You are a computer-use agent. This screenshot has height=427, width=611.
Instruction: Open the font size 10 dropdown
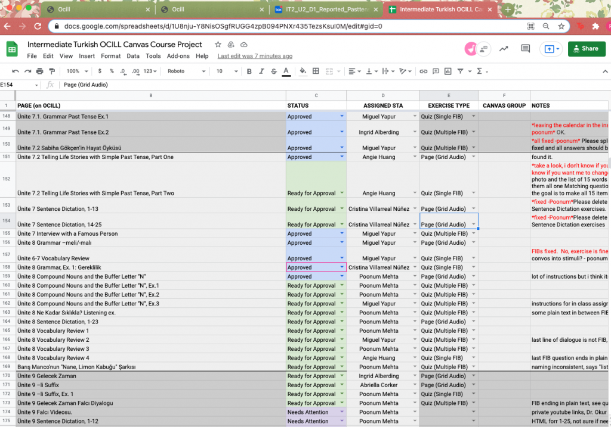(227, 71)
